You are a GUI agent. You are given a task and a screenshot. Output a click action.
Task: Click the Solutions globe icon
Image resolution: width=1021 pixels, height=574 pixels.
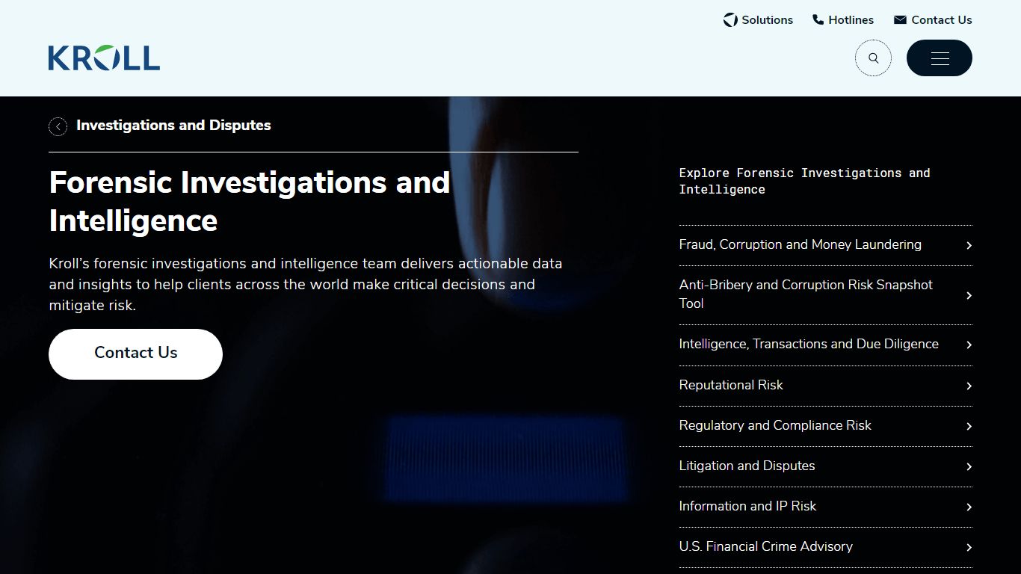click(730, 20)
